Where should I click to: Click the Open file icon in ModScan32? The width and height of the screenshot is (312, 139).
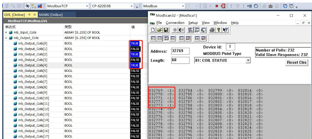[x=159, y=30]
